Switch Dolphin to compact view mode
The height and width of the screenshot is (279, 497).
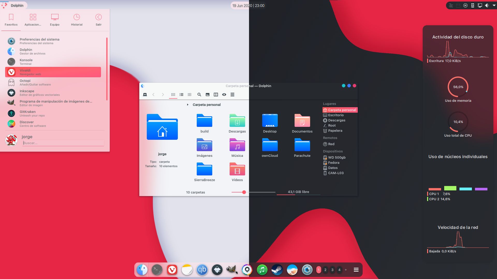190,95
